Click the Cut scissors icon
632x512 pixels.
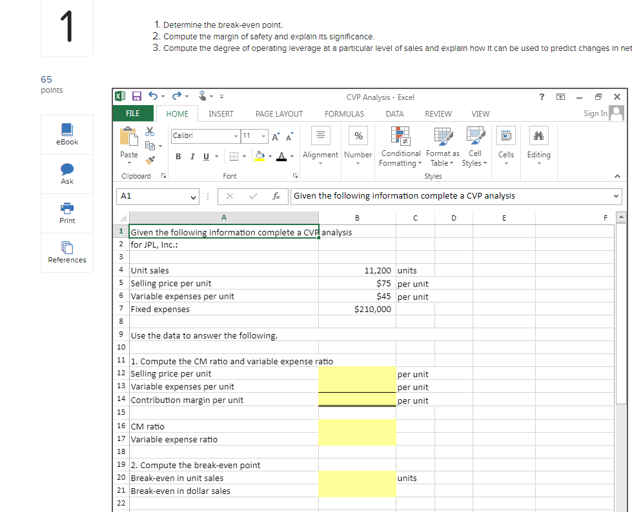[151, 131]
